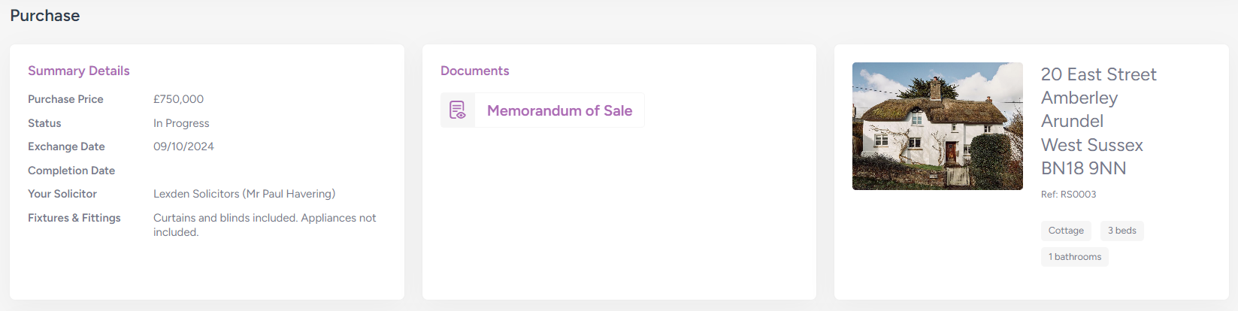1238x311 pixels.
Task: Click the property reference RS0003
Action: point(1068,195)
